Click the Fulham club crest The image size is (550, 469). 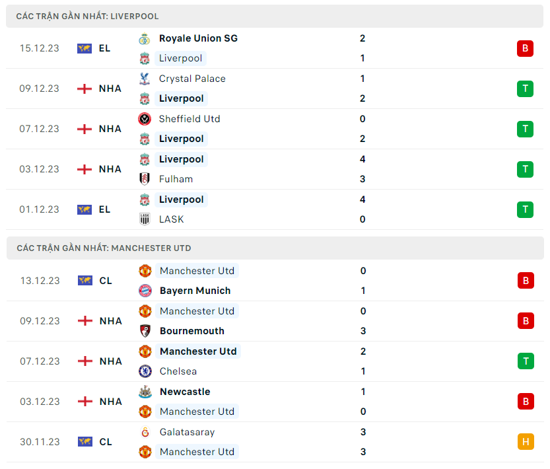tap(145, 179)
